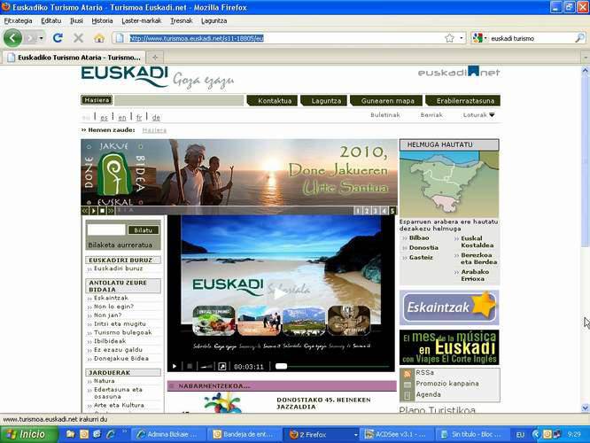Adjust the video volume slider
This screenshot has height=443, width=590.
coord(206,366)
